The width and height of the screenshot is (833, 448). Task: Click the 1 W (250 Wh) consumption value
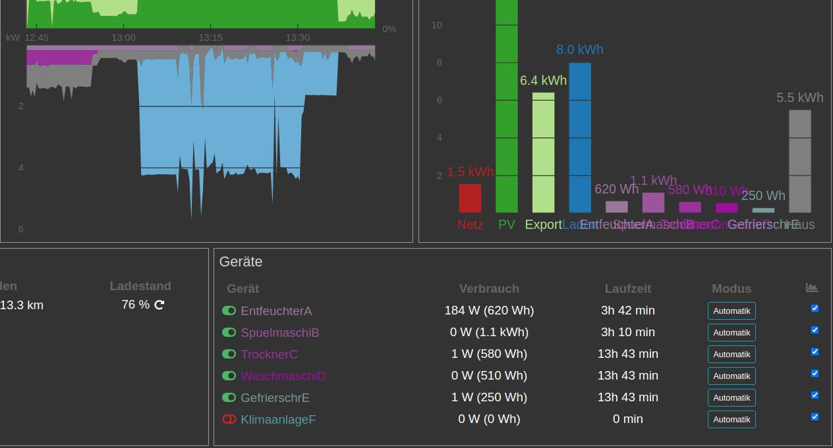[489, 397]
